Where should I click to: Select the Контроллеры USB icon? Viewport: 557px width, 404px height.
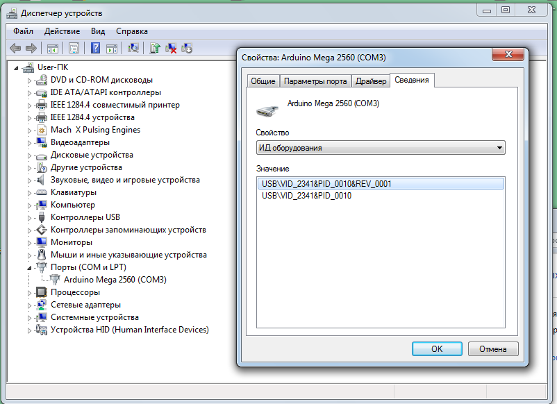pos(42,217)
